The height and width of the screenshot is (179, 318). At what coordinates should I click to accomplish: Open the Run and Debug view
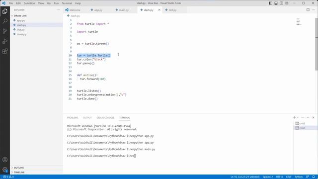click(x=5, y=41)
